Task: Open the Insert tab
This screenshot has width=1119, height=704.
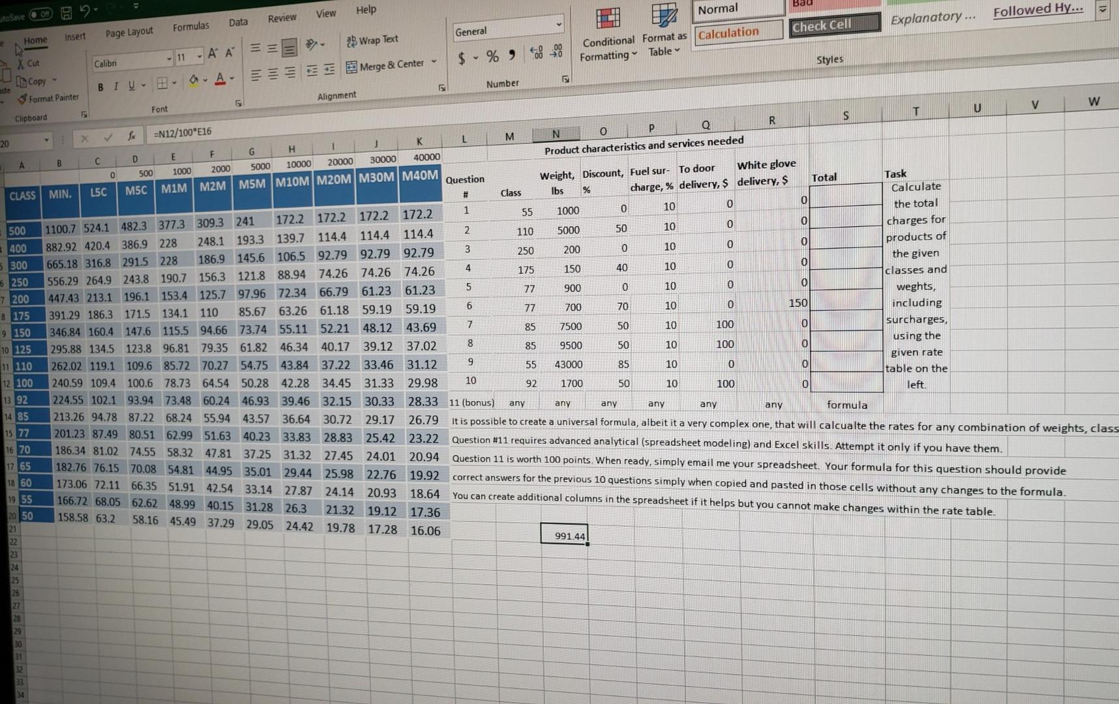Action: click(x=75, y=37)
